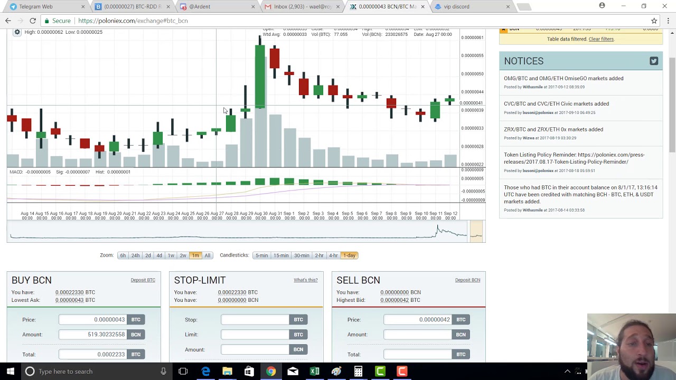Select 15-min candlesticks
The width and height of the screenshot is (676, 380).
(x=281, y=255)
